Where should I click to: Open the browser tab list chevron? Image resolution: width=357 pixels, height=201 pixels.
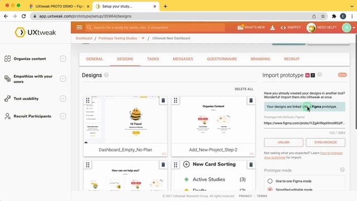(352, 6)
